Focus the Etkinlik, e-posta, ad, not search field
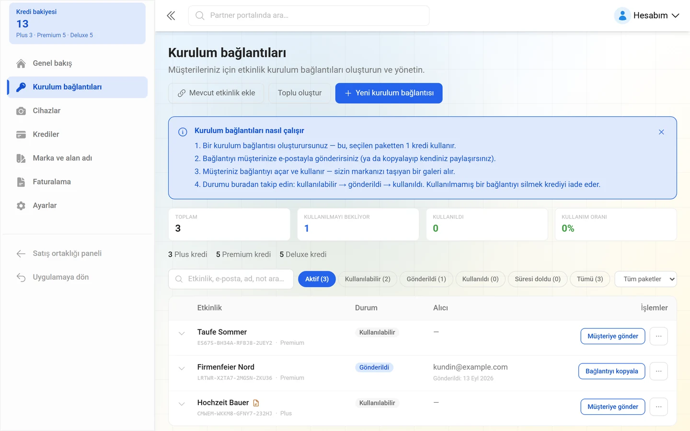The width and height of the screenshot is (690, 431). click(x=231, y=279)
